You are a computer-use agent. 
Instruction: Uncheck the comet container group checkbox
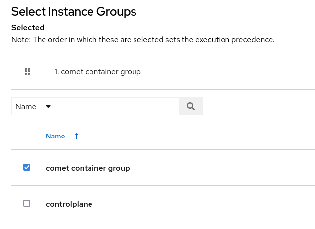coord(27,167)
